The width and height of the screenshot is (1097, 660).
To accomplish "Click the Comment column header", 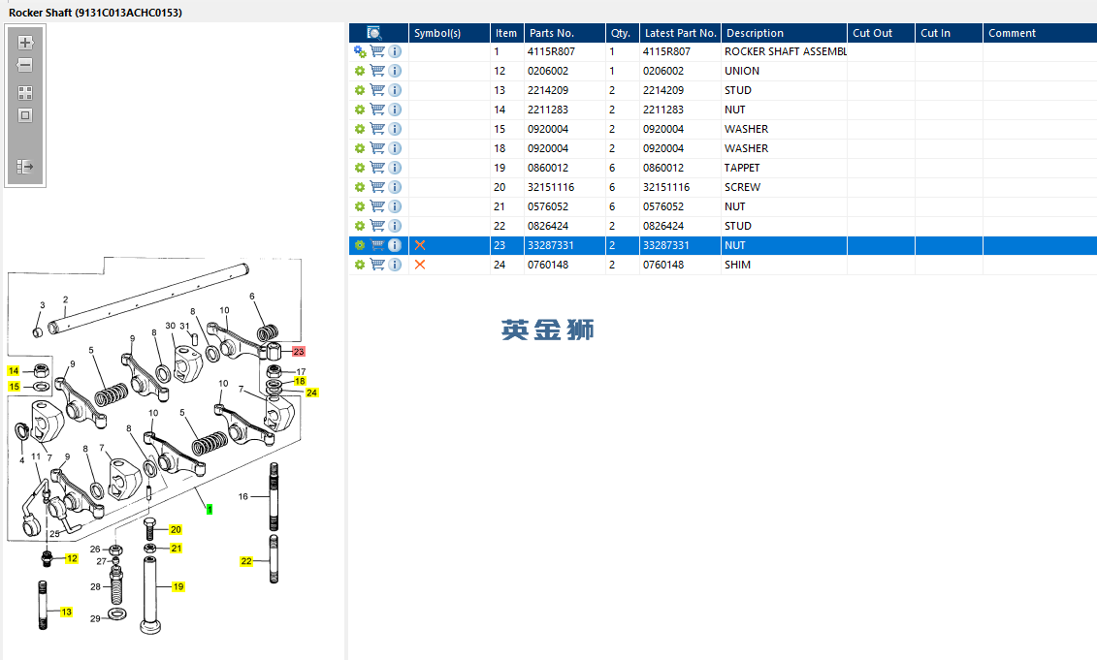I will click(1040, 33).
